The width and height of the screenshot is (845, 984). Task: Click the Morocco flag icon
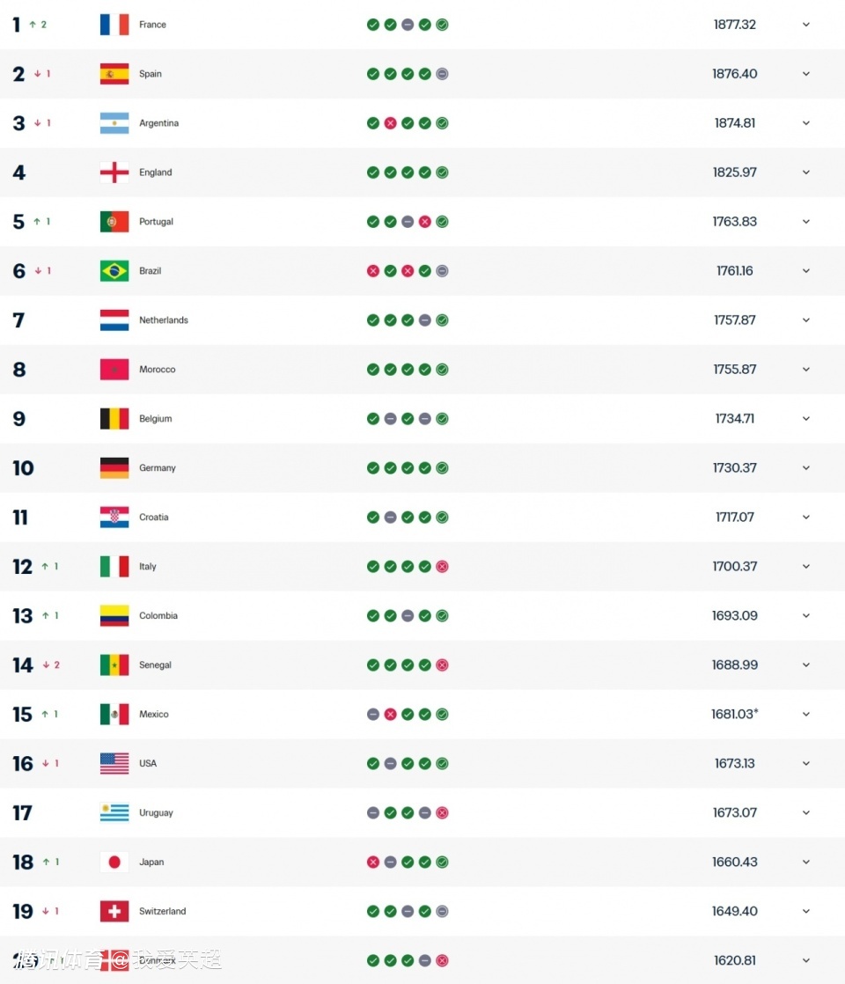point(114,370)
